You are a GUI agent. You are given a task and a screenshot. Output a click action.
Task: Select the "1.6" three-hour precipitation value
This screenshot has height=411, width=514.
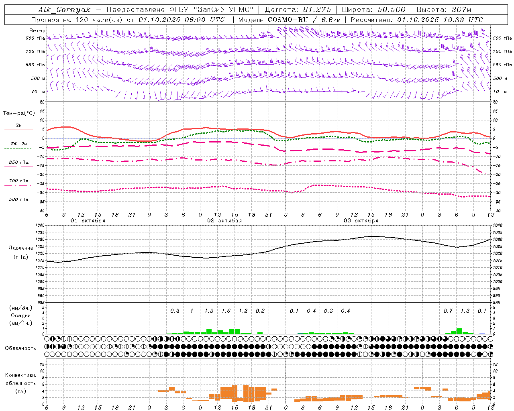click(226, 311)
